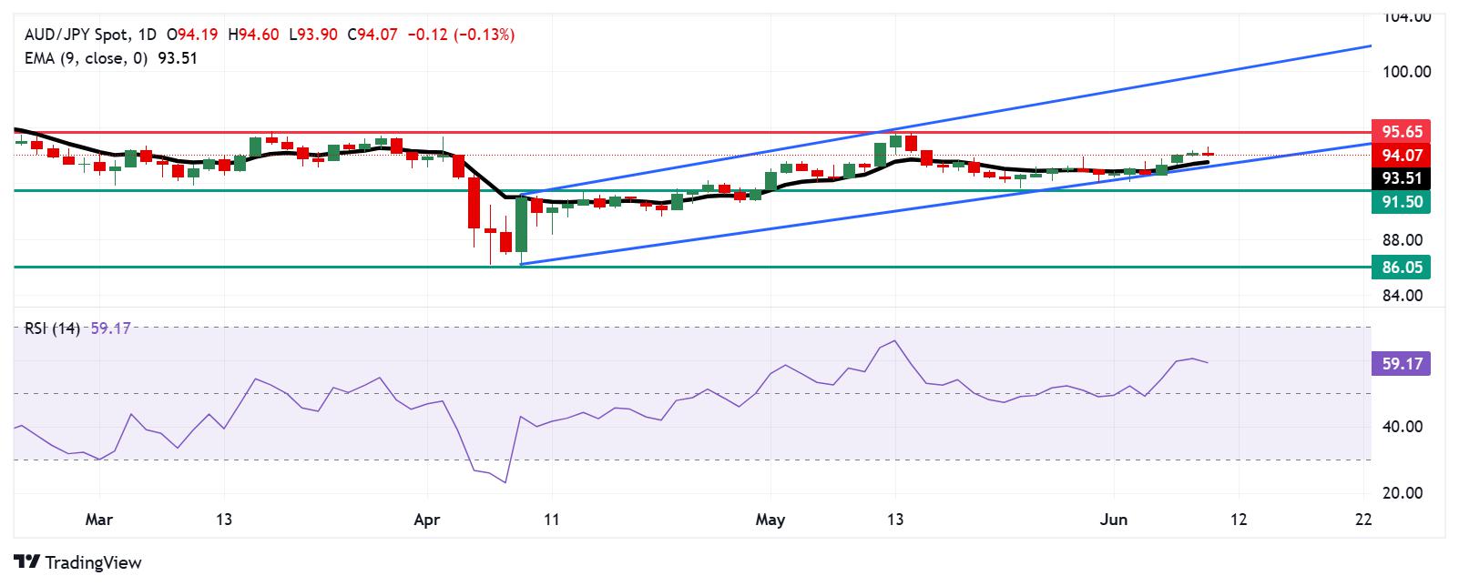The width and height of the screenshot is (1459, 586).
Task: Select the upper blue ascending channel line
Action: pyautogui.click(x=947, y=120)
